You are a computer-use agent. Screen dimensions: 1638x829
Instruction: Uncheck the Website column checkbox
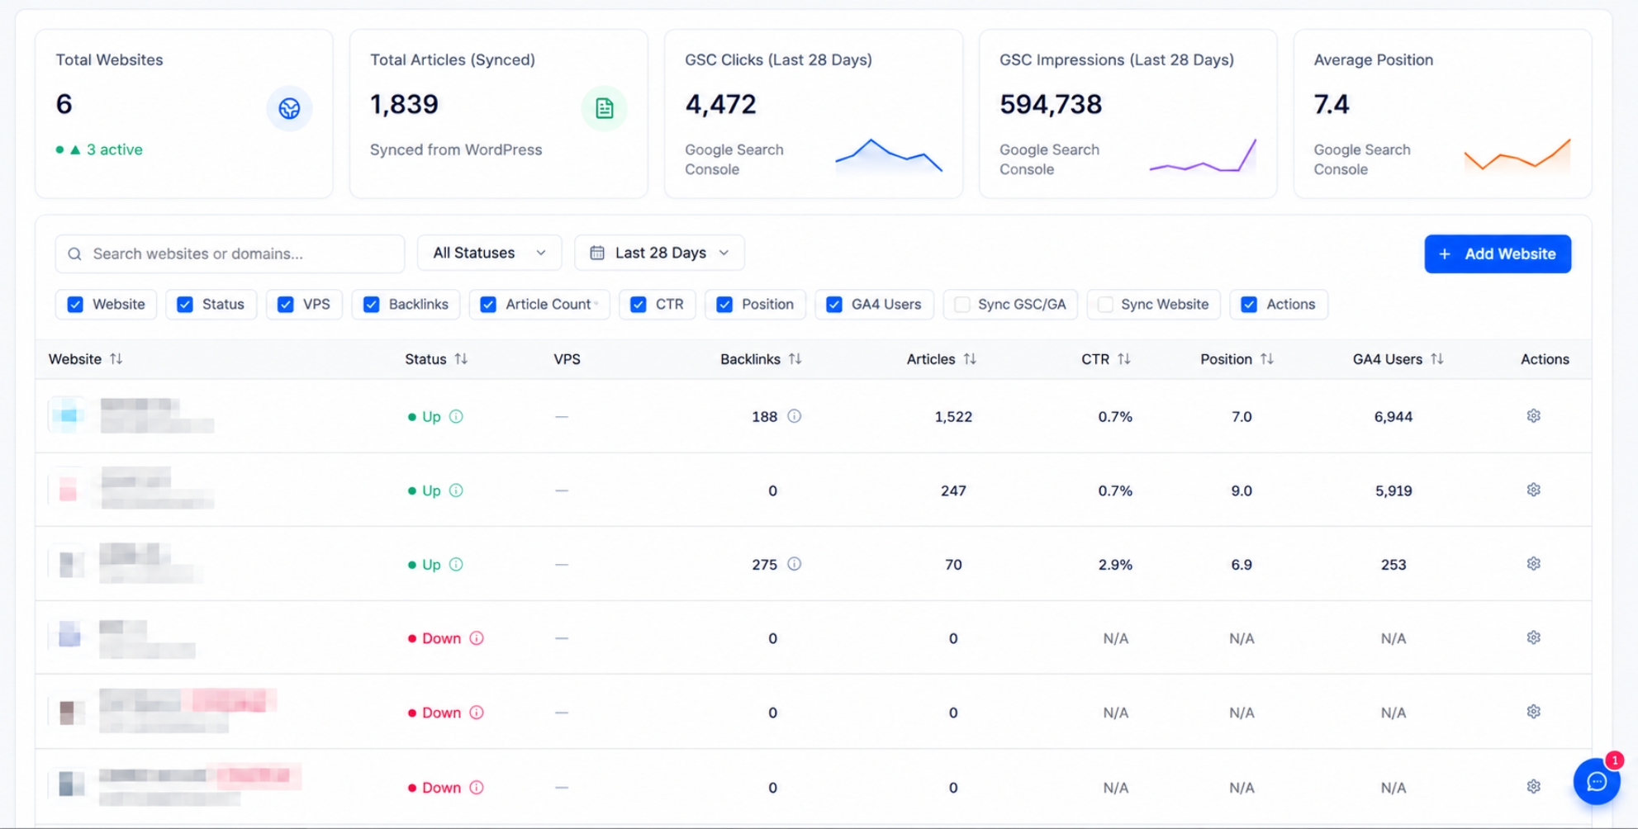pyautogui.click(x=75, y=305)
